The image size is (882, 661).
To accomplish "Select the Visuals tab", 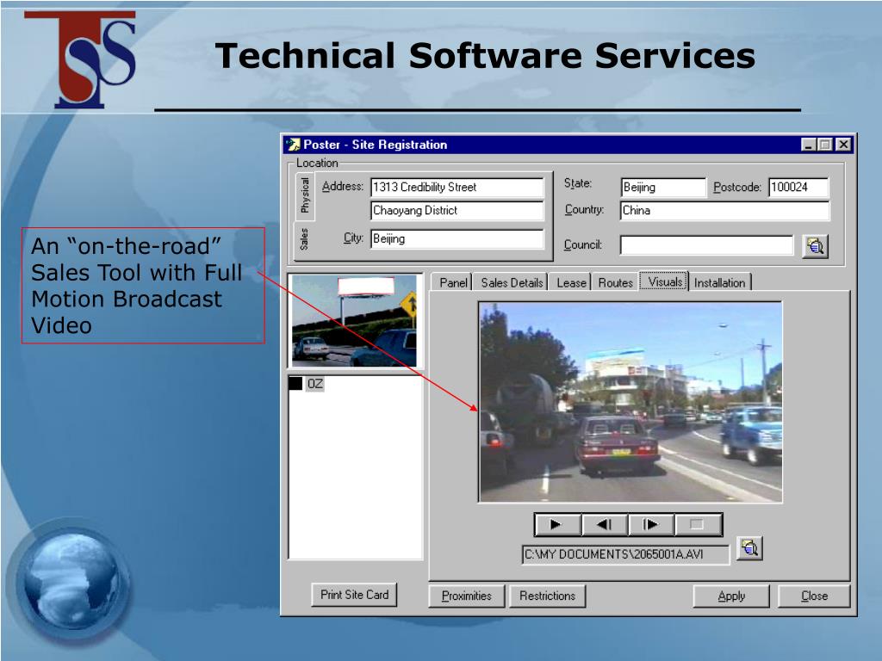I will click(x=665, y=281).
